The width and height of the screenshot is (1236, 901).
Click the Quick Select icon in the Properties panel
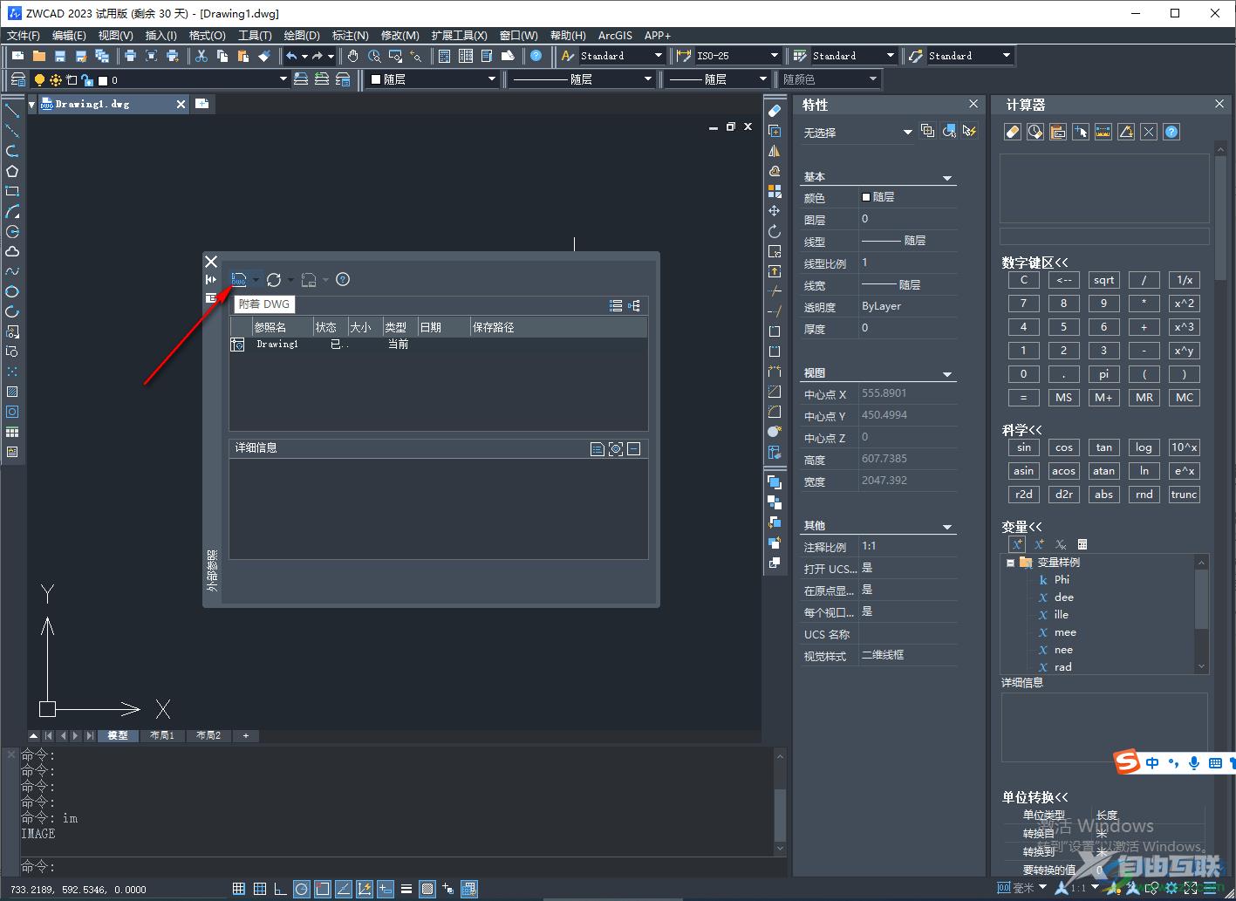click(x=969, y=132)
